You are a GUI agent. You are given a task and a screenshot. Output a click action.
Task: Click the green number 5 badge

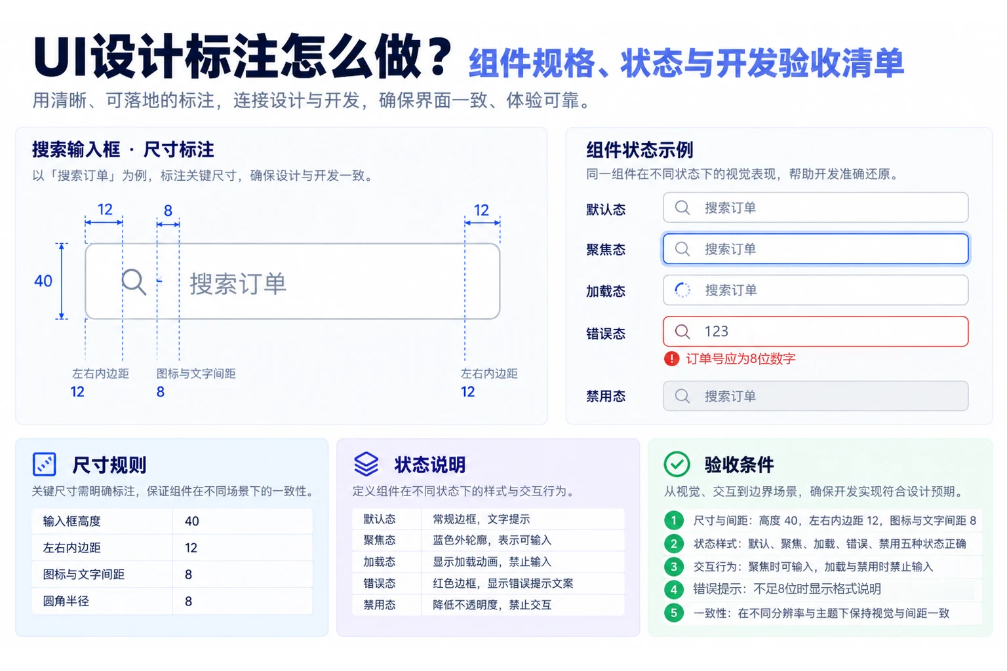pyautogui.click(x=673, y=613)
